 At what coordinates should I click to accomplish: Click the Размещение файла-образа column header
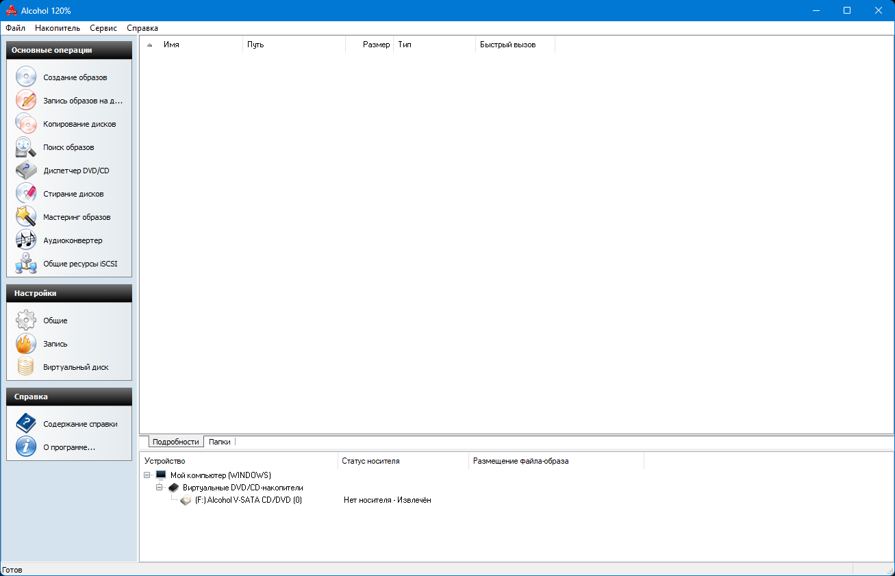pos(557,461)
